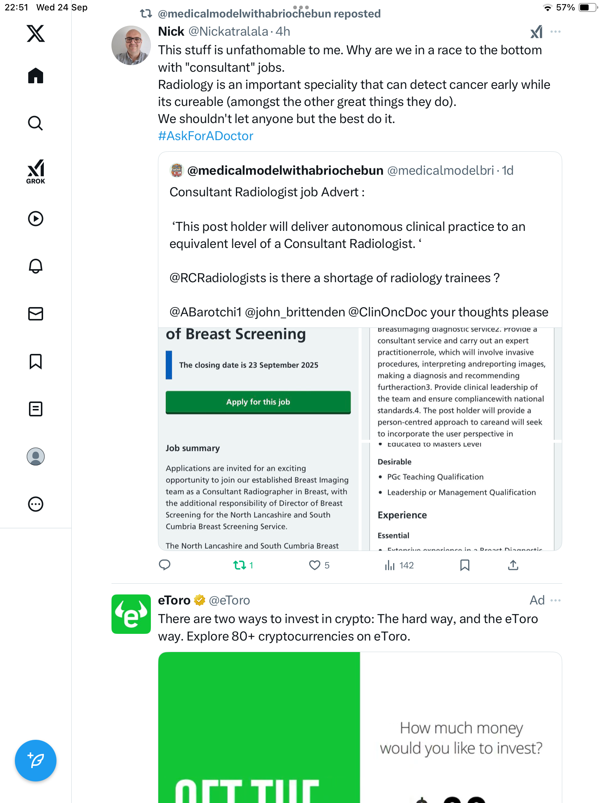Open the Search icon in sidebar
The image size is (602, 803).
point(36,123)
